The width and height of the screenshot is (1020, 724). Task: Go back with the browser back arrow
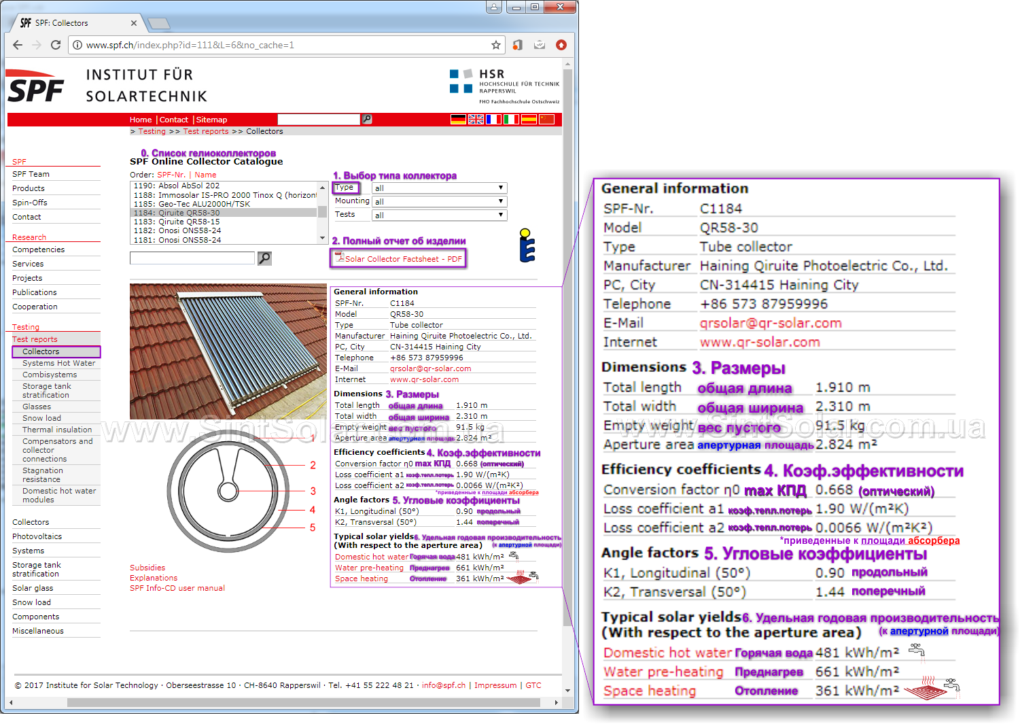(18, 45)
